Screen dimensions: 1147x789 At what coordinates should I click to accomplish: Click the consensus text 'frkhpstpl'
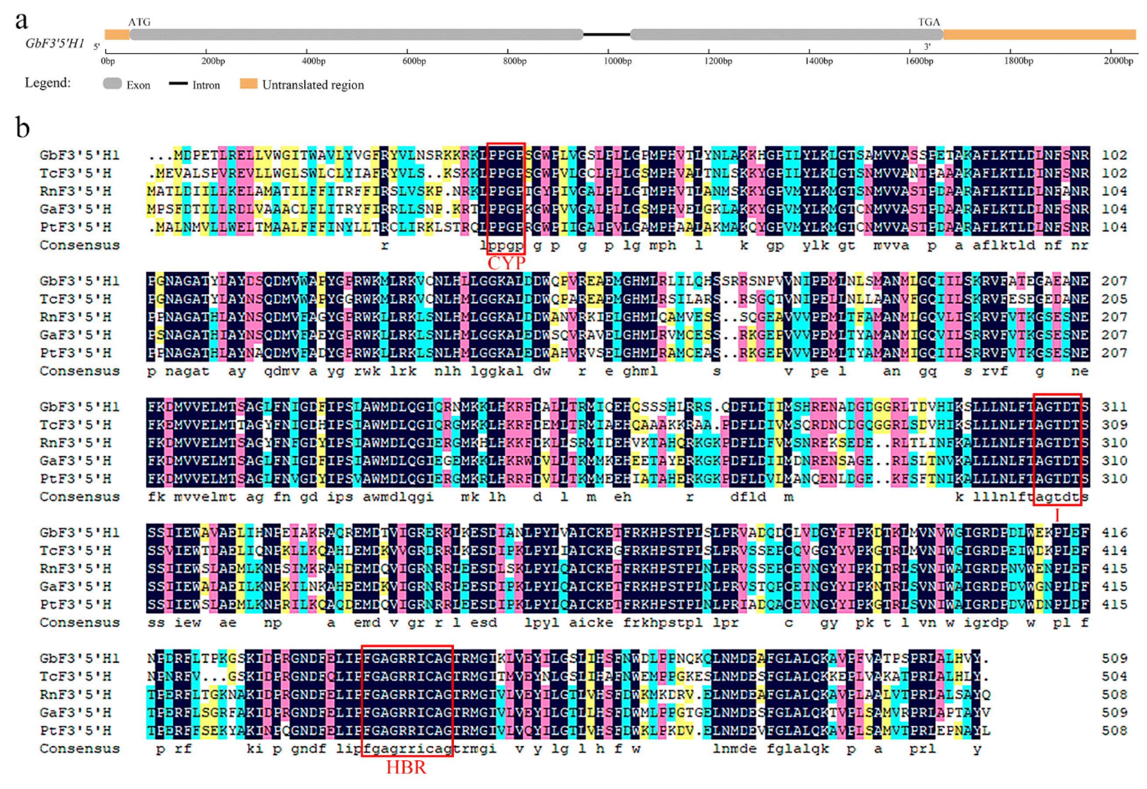[x=662, y=623]
